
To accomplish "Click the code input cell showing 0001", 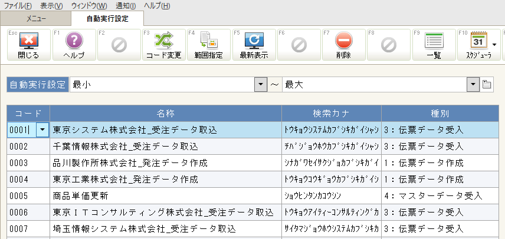I will (22, 130).
